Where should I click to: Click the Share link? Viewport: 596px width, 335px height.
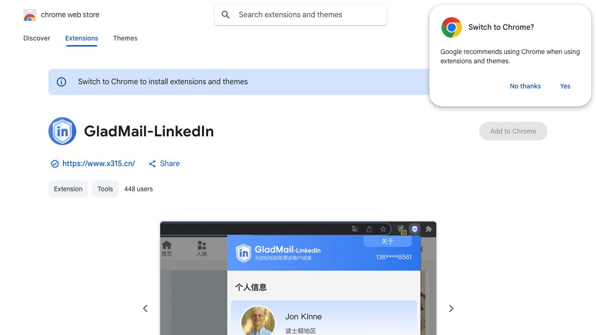point(169,164)
